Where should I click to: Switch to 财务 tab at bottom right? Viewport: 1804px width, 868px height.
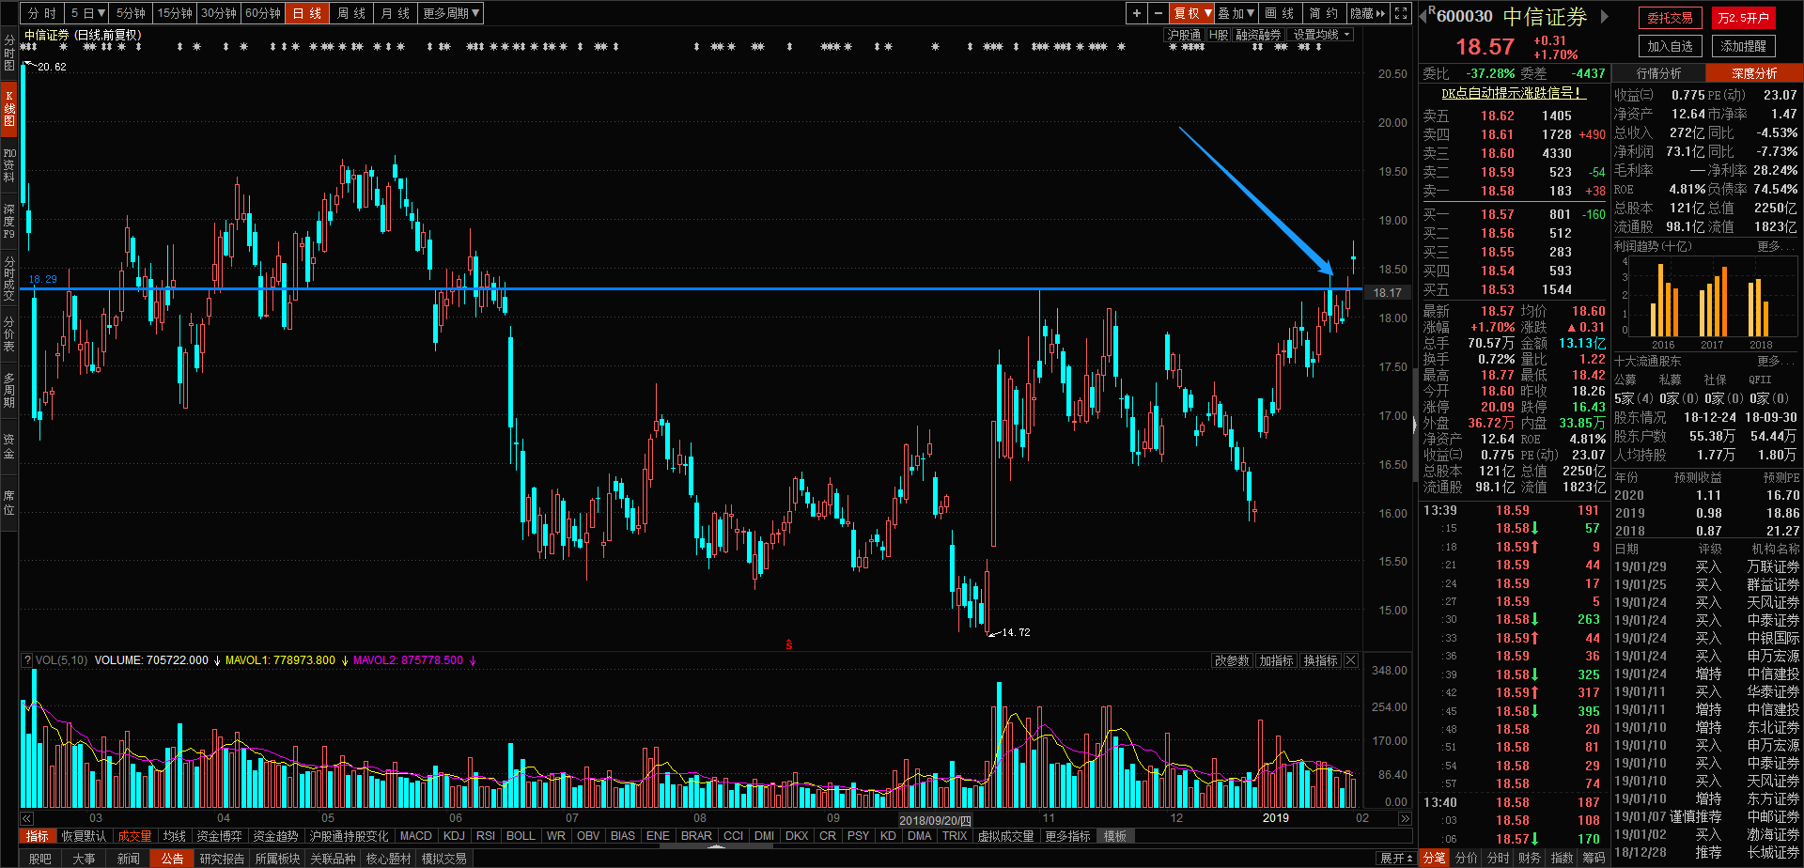pos(1530,858)
